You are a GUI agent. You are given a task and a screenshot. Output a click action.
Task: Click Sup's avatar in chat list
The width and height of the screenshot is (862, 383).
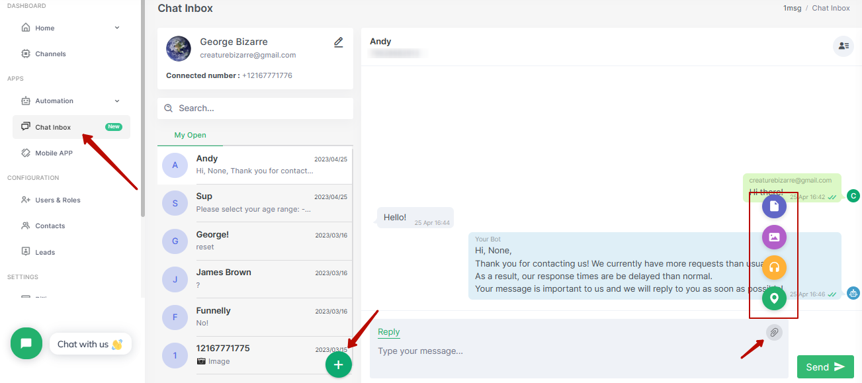point(175,203)
